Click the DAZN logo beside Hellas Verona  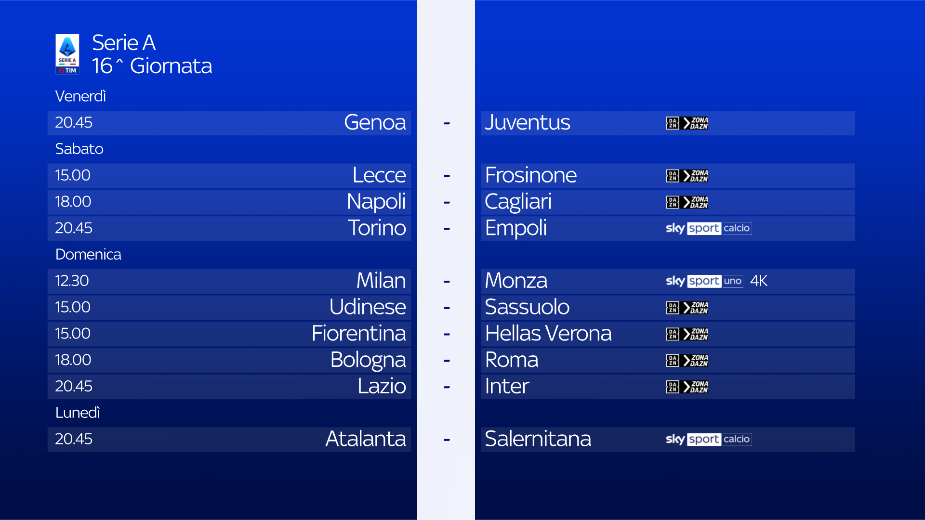[687, 334]
